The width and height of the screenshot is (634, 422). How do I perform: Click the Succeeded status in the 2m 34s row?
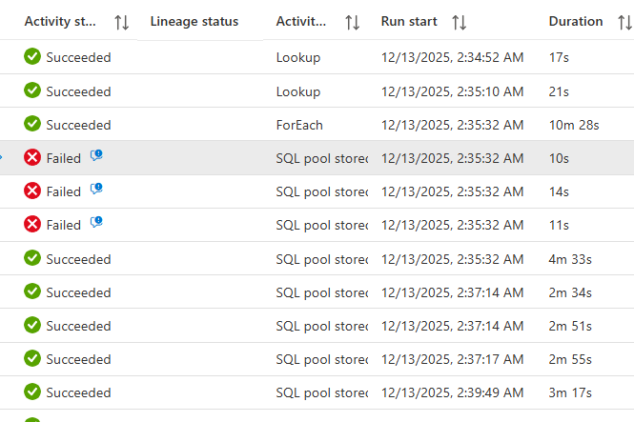78,292
